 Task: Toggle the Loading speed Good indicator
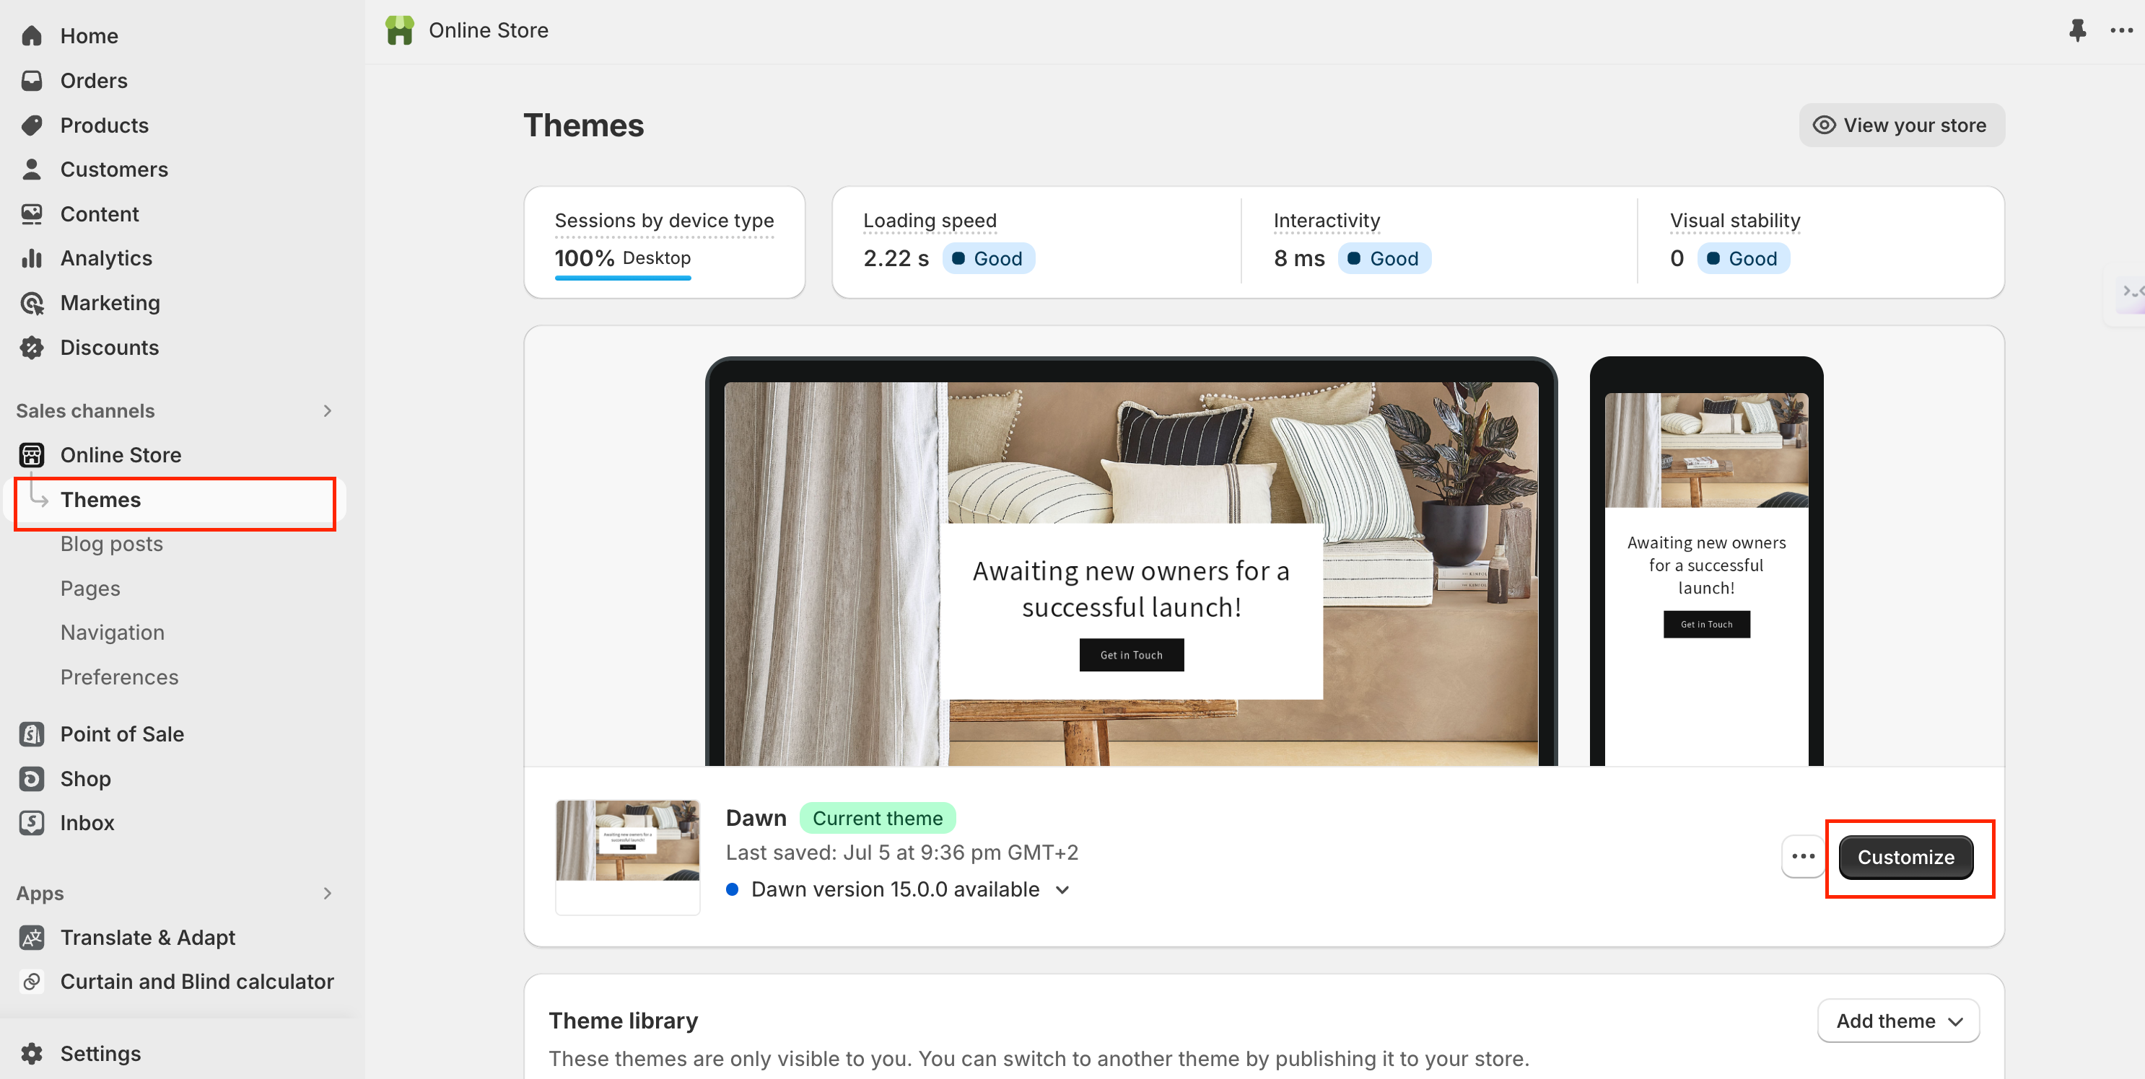[989, 259]
